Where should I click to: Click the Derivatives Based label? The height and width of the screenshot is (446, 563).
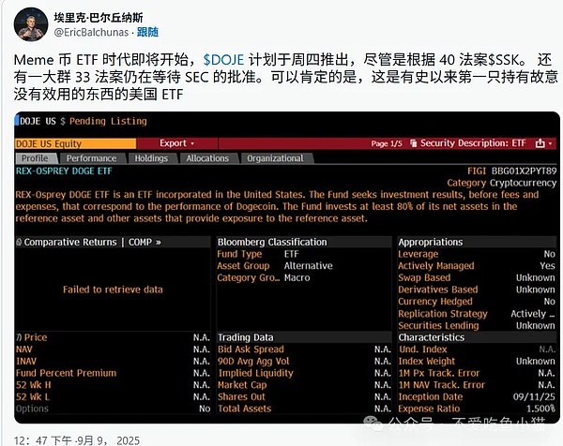pos(438,290)
